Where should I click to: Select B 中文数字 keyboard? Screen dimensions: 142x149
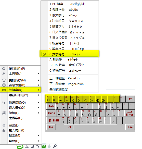point(70,65)
